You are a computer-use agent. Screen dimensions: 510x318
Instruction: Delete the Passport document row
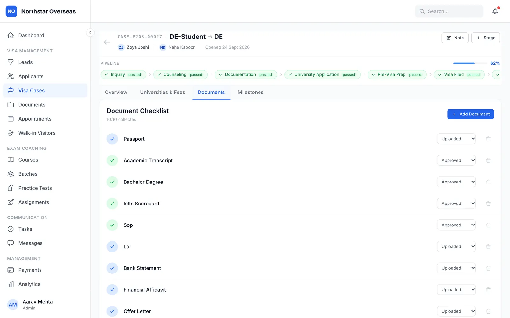tap(488, 139)
